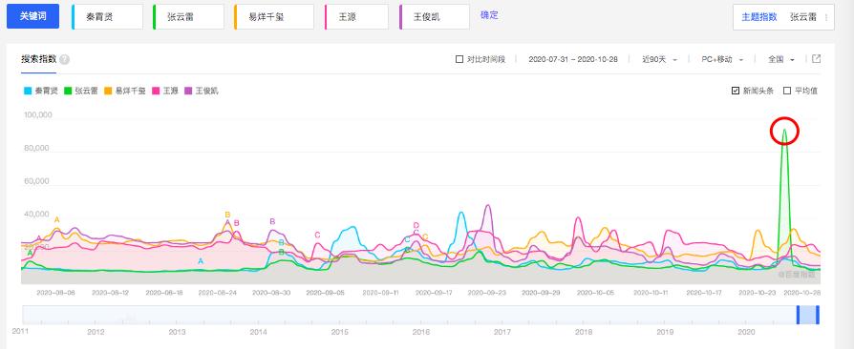Edit the 王俊凯 keyword field

click(434, 17)
